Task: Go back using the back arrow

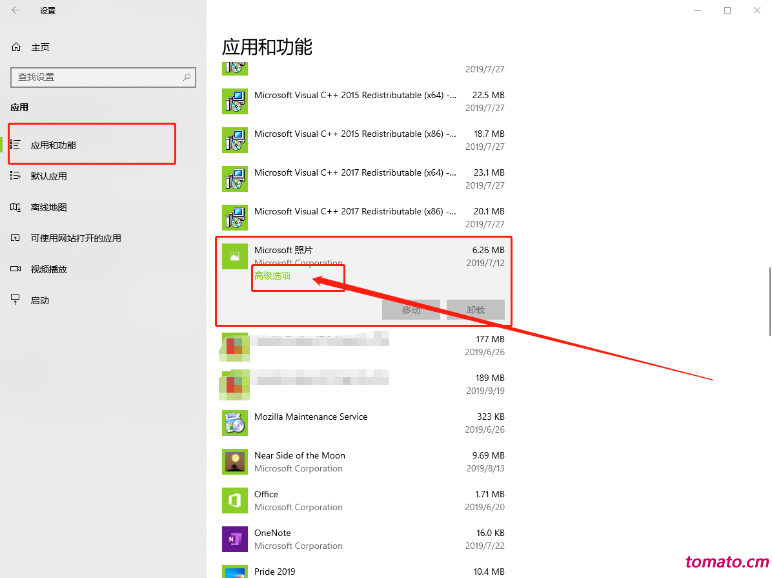Action: pos(15,10)
